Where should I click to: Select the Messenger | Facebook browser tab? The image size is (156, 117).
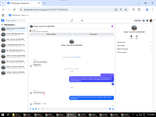[24, 3]
